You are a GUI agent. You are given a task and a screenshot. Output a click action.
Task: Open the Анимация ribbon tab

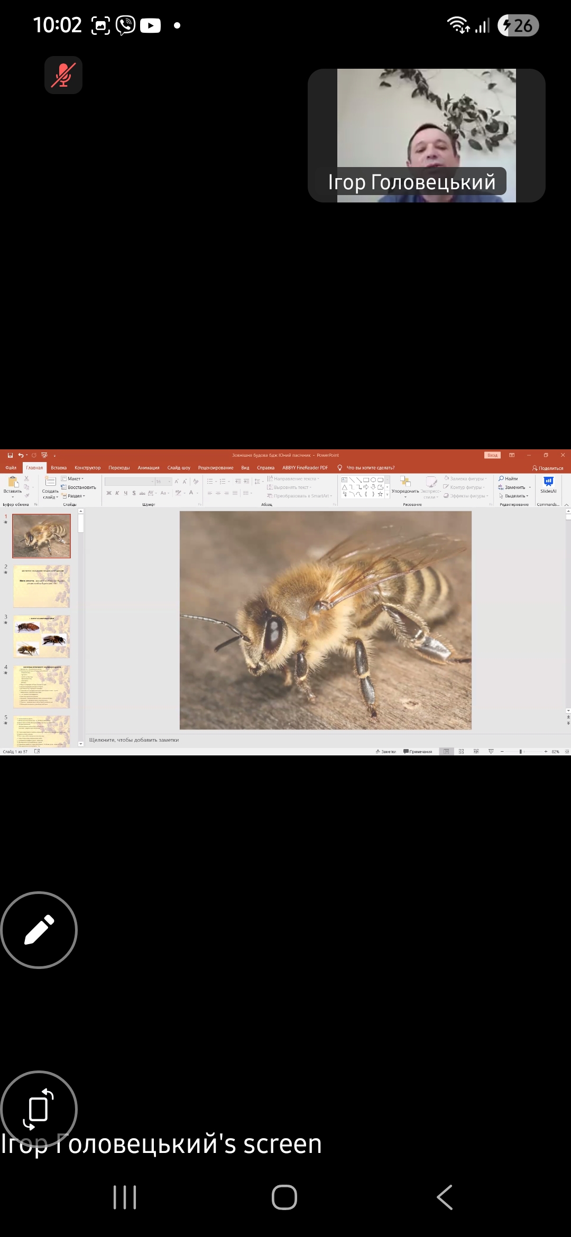148,468
